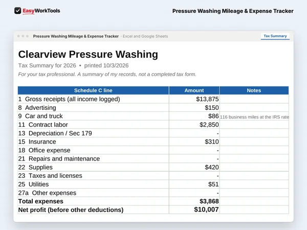Image resolution: width=307 pixels, height=230 pixels.
Task: Click the $3,868 total expenses amount
Action: 209,201
